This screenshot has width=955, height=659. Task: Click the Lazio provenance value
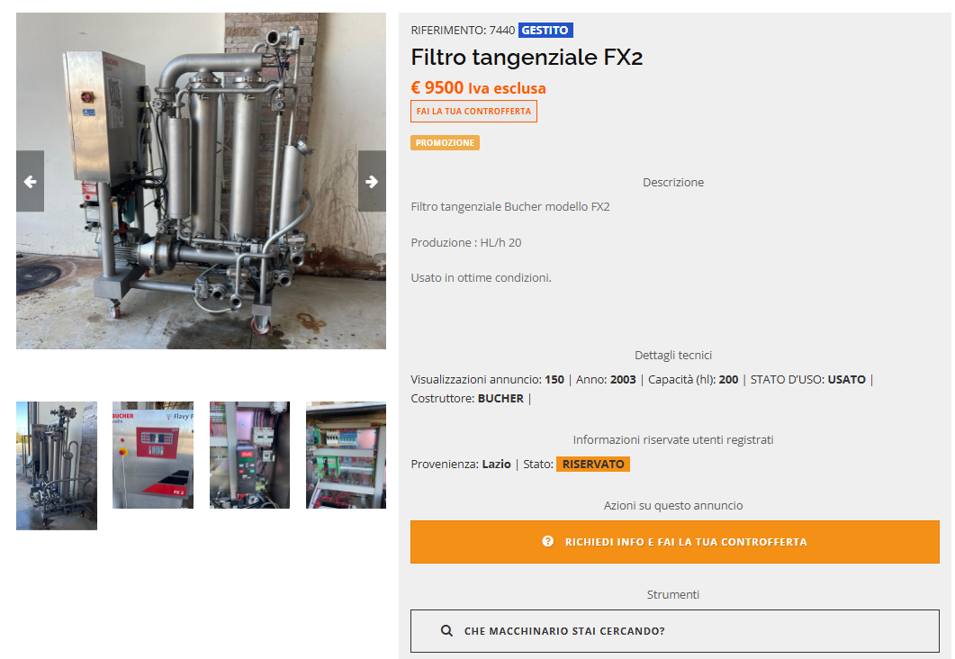[x=496, y=465]
